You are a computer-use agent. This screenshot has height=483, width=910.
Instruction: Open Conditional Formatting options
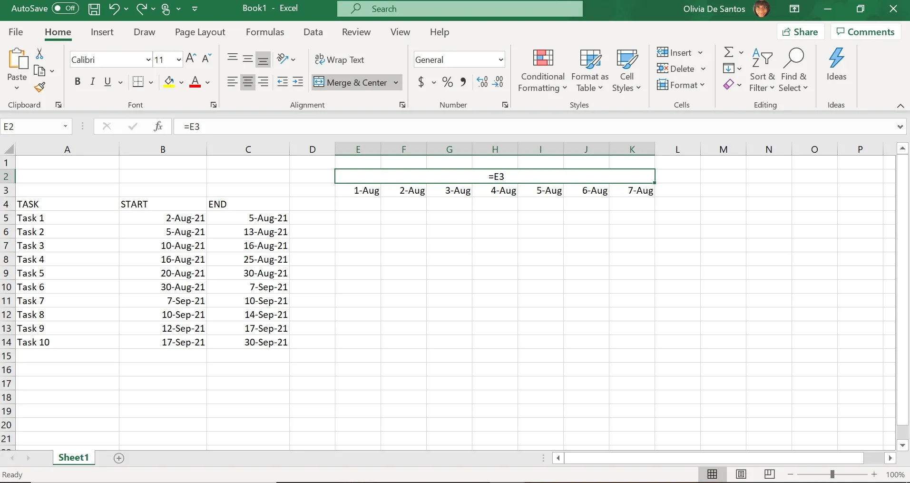coord(542,70)
